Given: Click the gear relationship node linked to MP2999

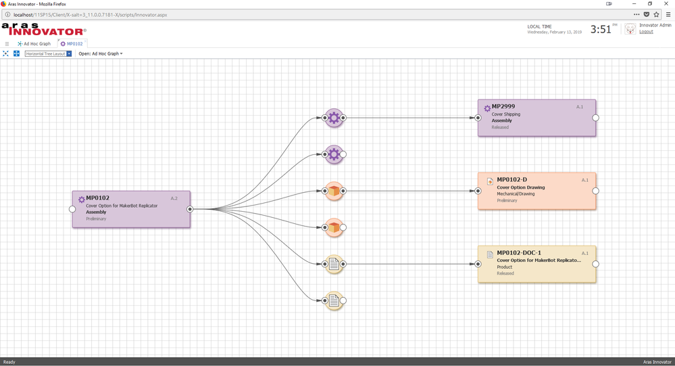Looking at the screenshot, I should tap(334, 118).
